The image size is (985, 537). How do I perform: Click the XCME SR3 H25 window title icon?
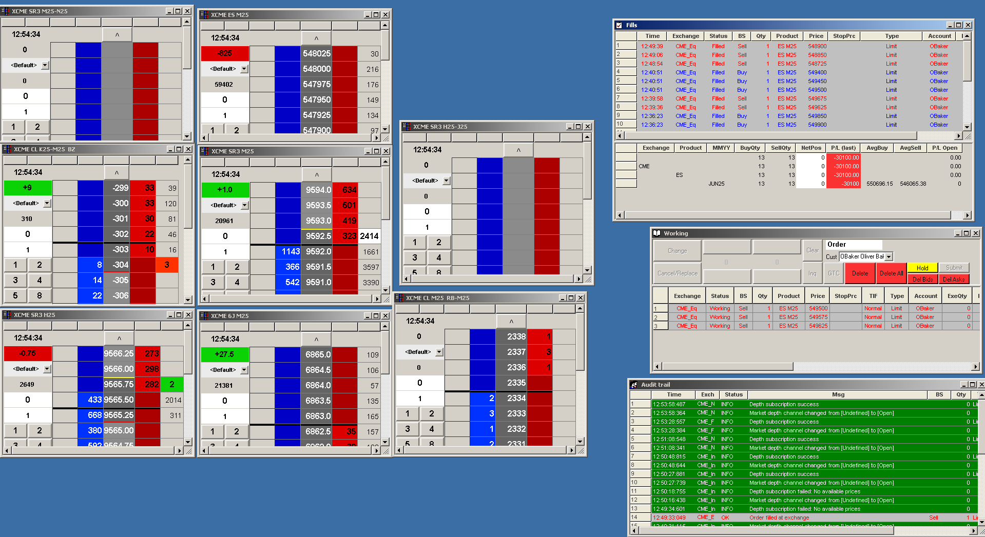point(7,315)
